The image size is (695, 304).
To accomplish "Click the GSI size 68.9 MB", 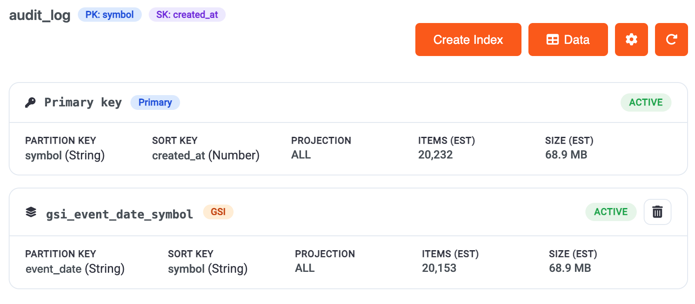I will [x=570, y=268].
